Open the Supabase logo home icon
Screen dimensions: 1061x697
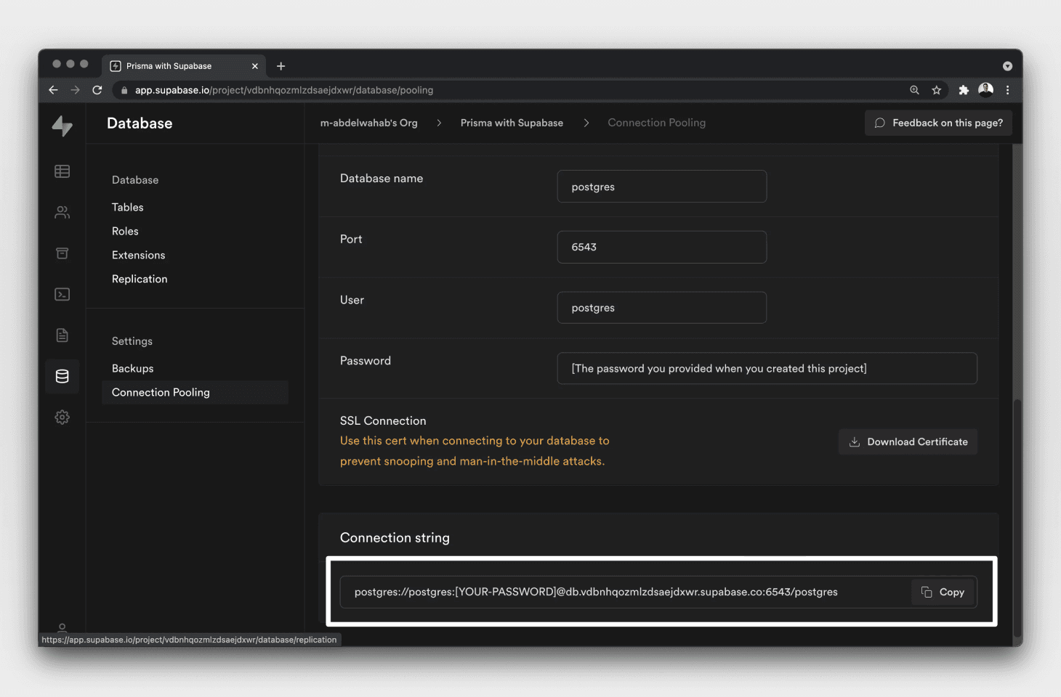pos(62,126)
